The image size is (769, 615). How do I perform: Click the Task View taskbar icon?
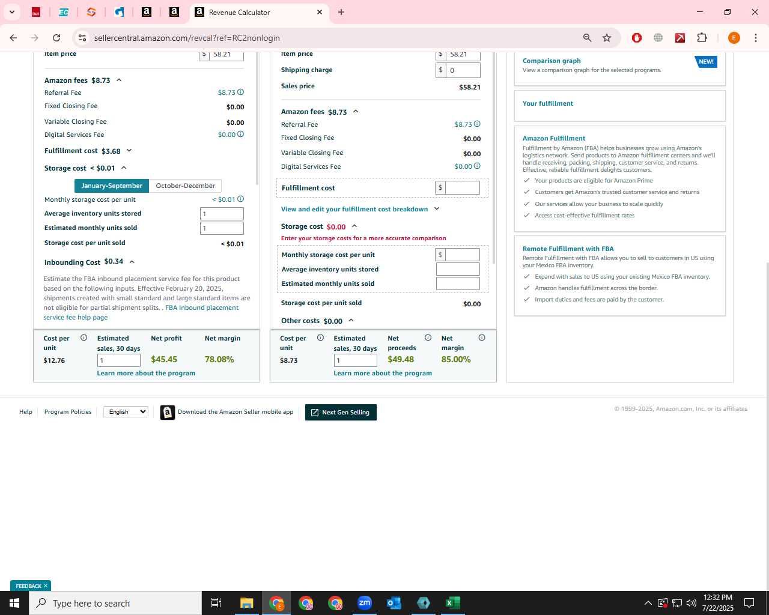coord(216,603)
